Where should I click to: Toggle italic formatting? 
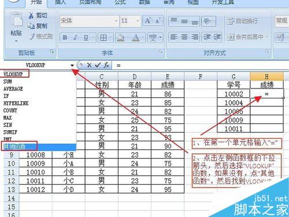pos(75,38)
